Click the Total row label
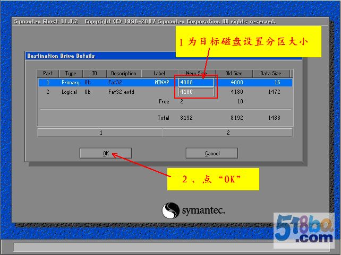This screenshot has width=341, height=255. click(163, 118)
